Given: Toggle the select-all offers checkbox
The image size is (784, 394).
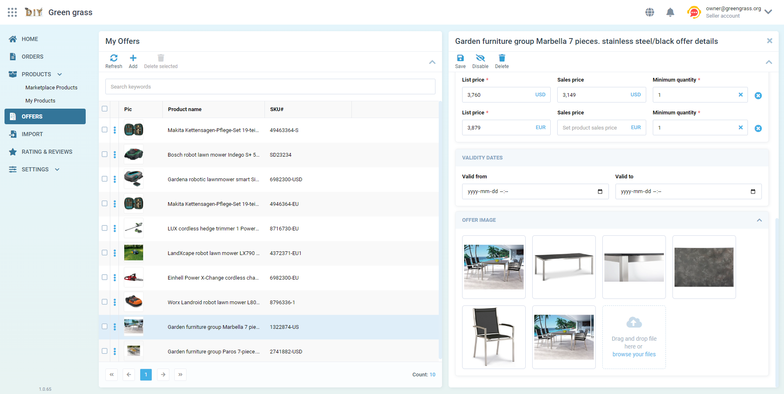Looking at the screenshot, I should click(x=105, y=109).
